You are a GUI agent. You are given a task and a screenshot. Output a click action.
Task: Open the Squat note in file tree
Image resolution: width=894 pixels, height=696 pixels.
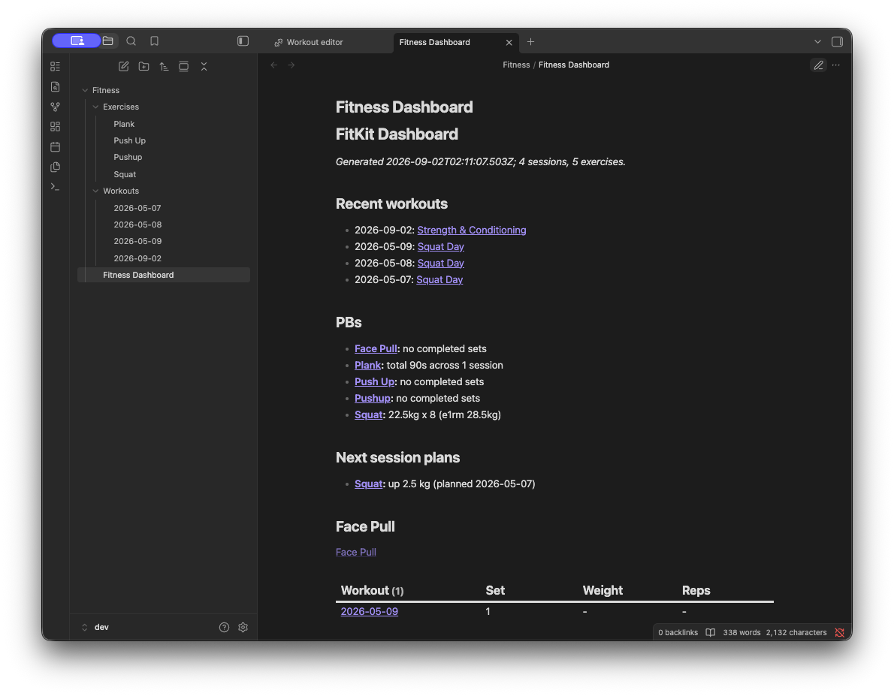[x=124, y=174]
